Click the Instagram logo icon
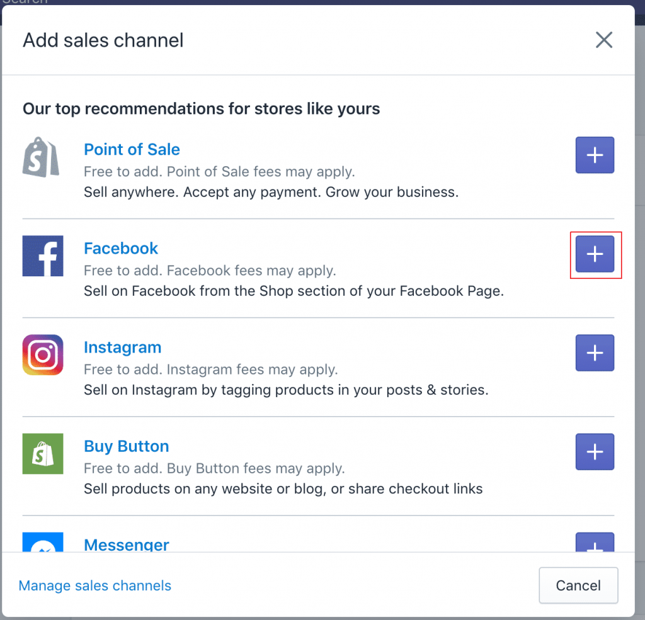This screenshot has width=645, height=620. pyautogui.click(x=43, y=355)
